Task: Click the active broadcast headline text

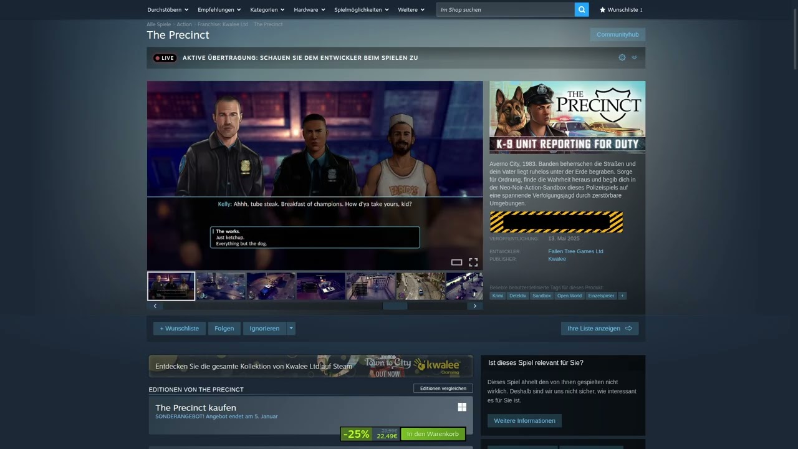Action: pos(300,58)
